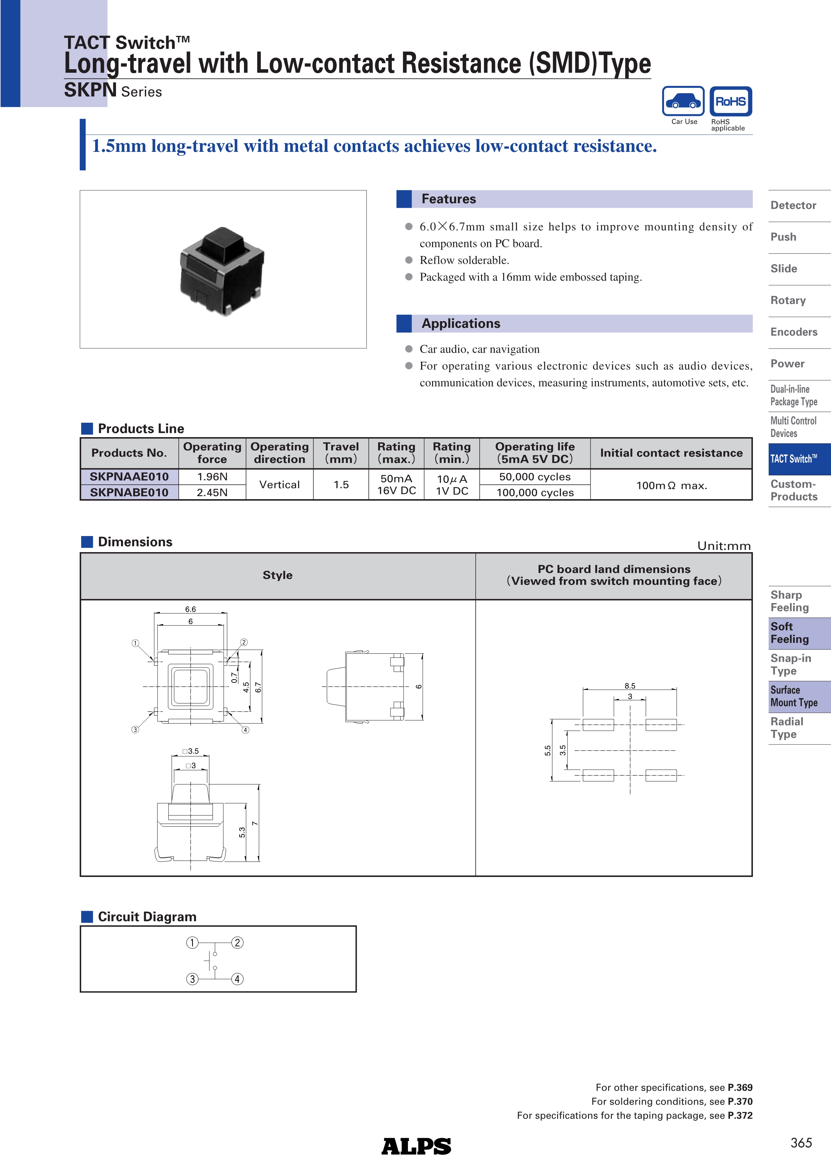Select the Rotary side tab
This screenshot has height=1176, width=831.
tap(788, 301)
